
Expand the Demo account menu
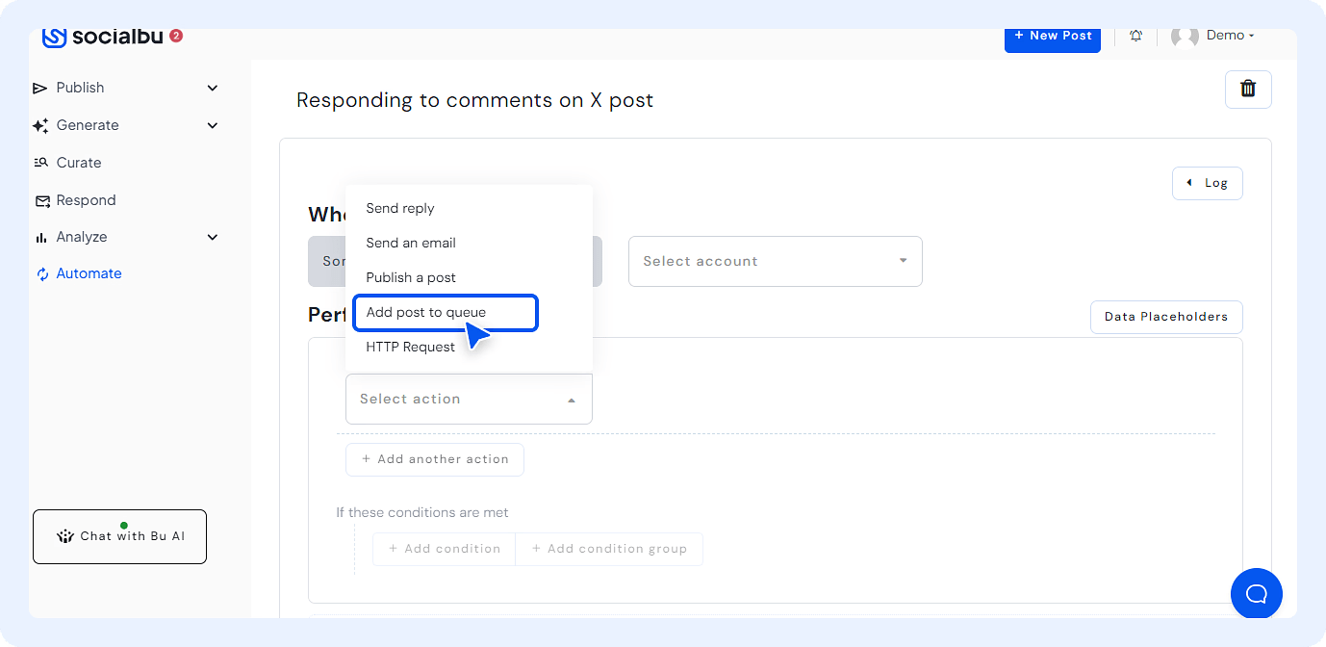coord(1229,35)
